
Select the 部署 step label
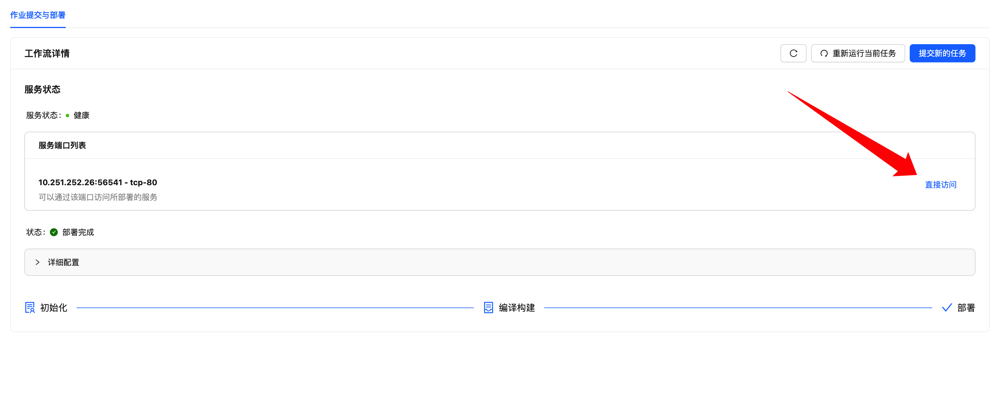tap(966, 308)
